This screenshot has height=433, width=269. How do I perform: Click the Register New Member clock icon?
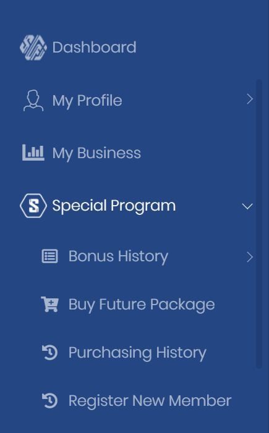coord(49,401)
